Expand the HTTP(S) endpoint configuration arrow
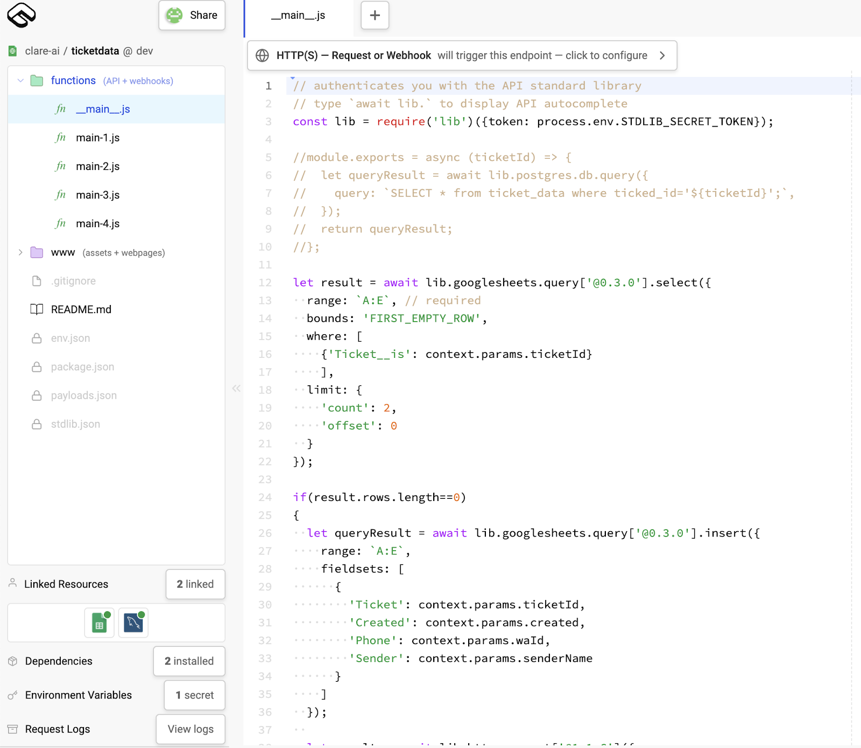 coord(662,55)
